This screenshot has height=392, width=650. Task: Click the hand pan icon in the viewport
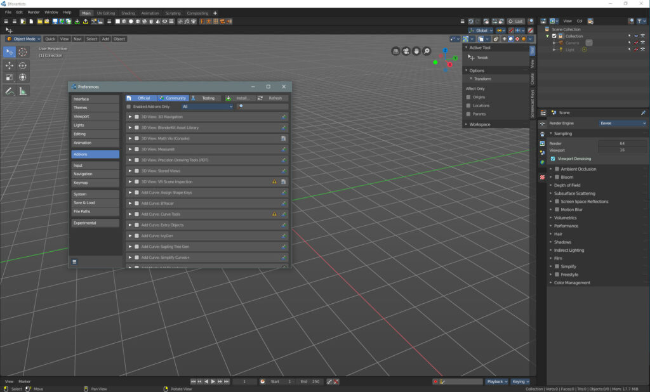[x=416, y=51]
